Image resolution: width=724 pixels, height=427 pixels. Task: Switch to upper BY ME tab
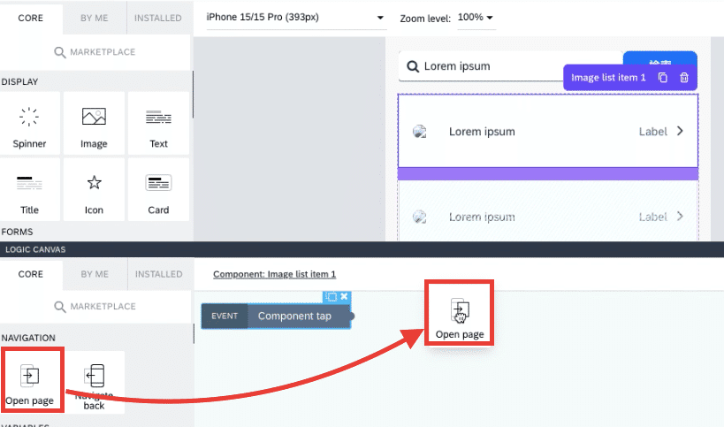pos(95,18)
